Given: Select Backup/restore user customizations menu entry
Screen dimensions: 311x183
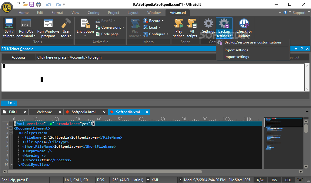Looking at the screenshot, I should click(253, 42).
